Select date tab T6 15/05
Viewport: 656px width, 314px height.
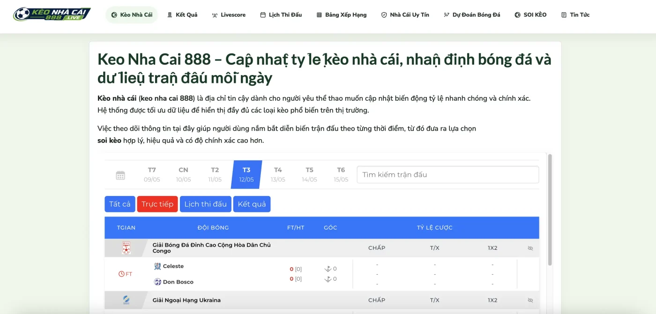(x=341, y=174)
